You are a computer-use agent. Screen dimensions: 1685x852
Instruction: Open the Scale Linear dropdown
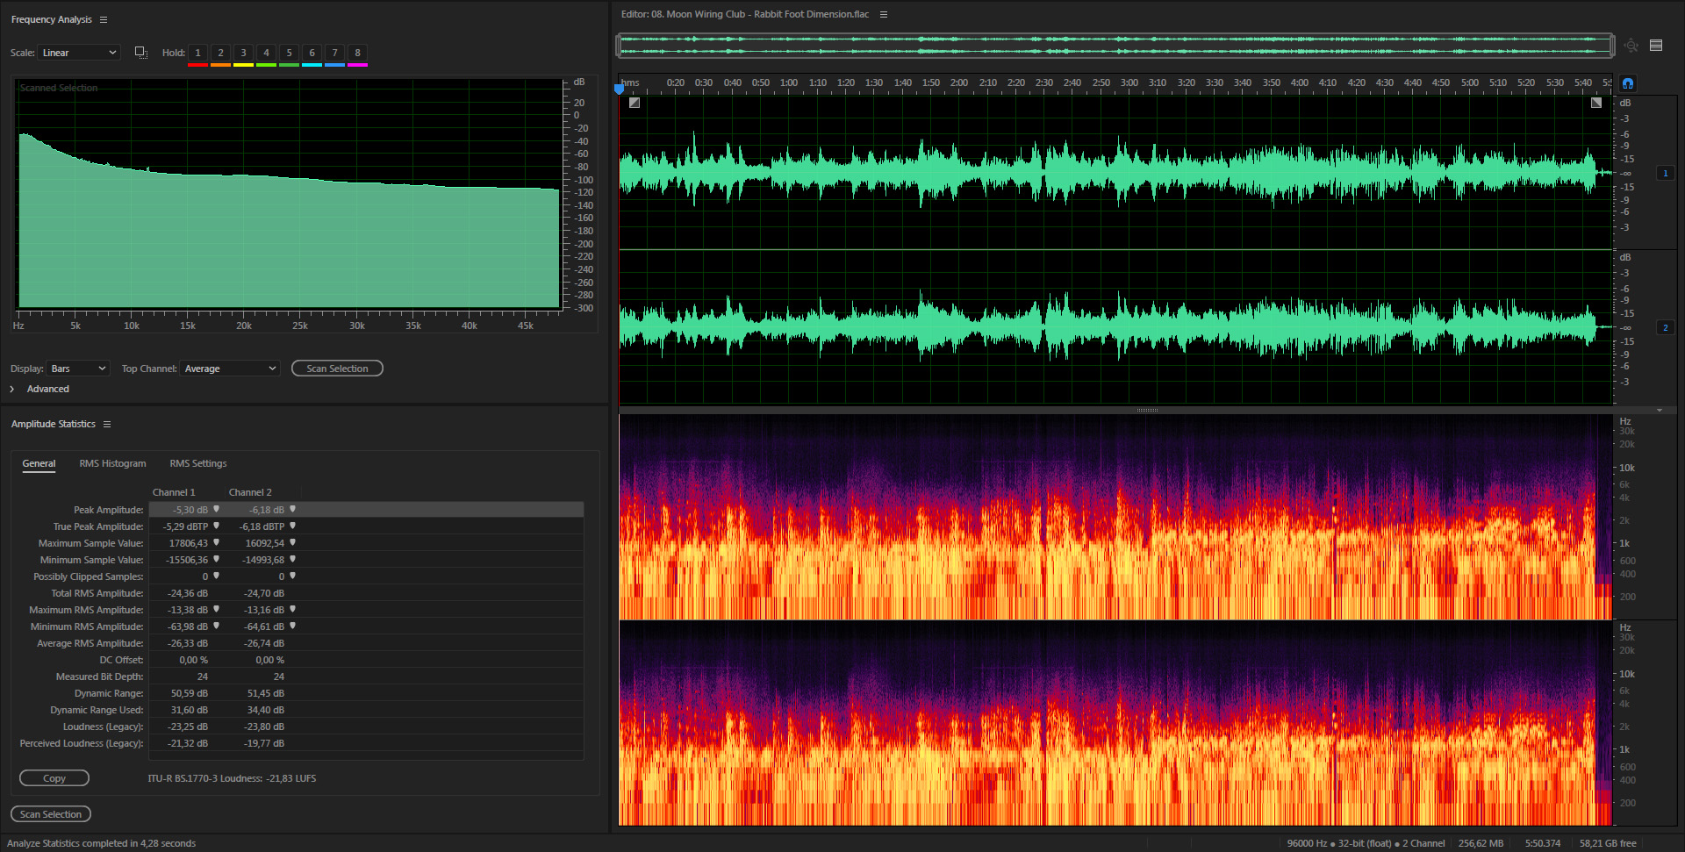[x=79, y=53]
